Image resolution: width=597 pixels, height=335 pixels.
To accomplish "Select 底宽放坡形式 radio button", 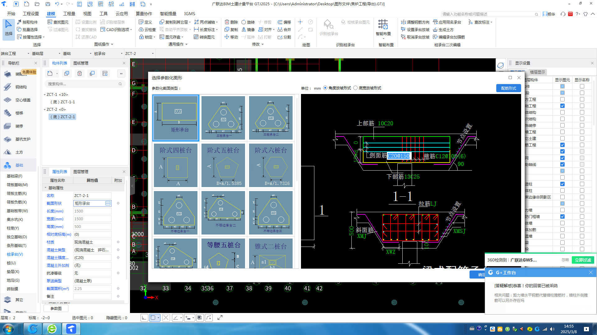I will click(355, 88).
